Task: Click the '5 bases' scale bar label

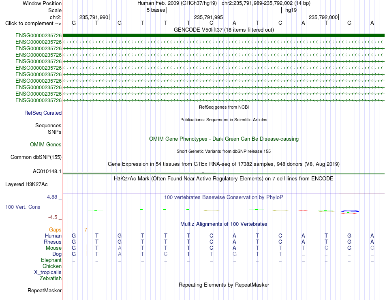Action: pos(156,10)
